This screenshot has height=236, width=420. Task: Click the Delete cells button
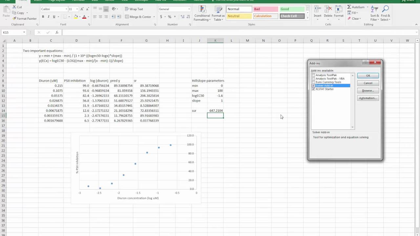tap(328, 13)
